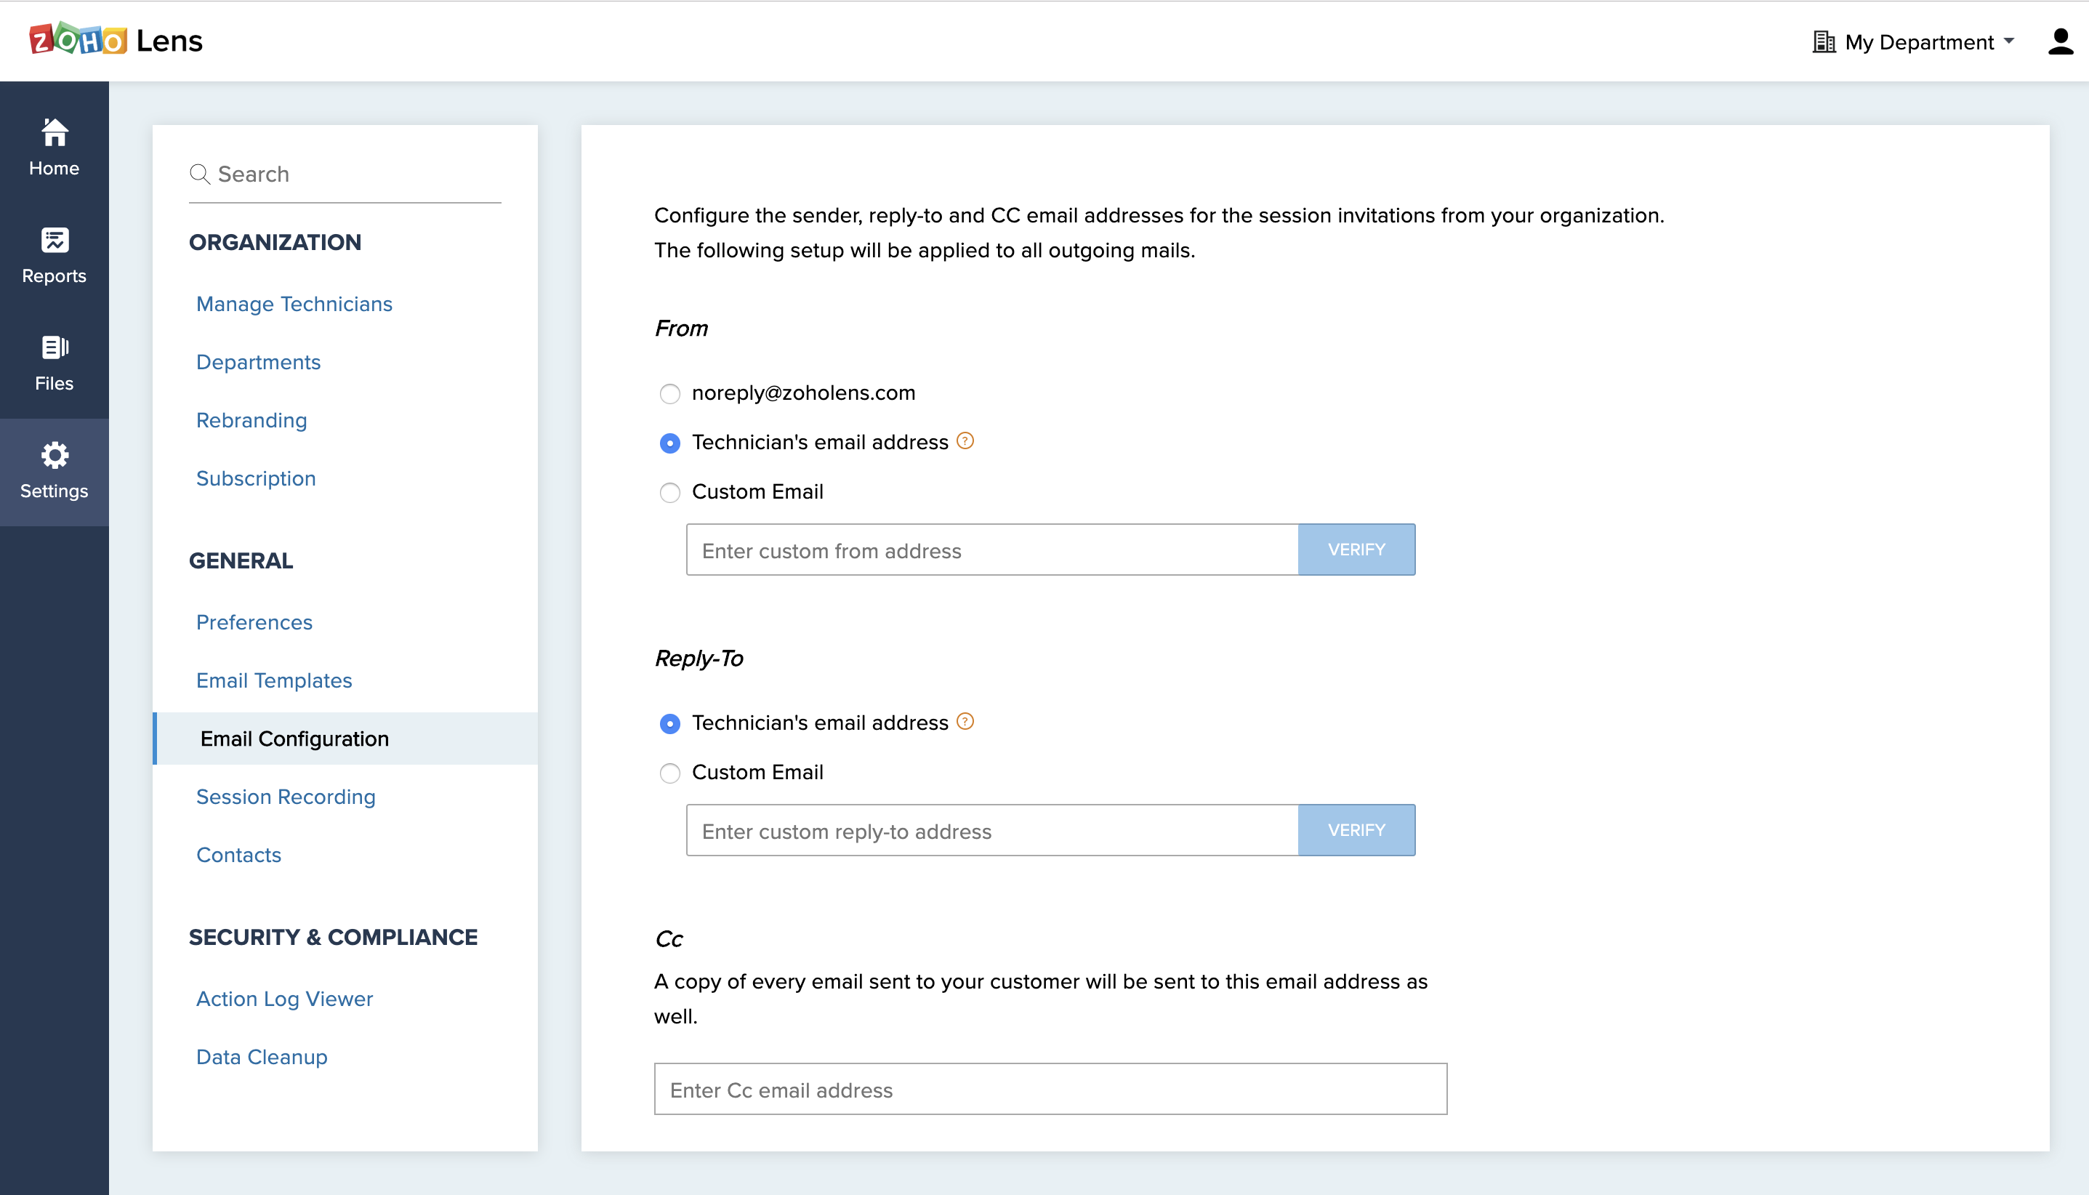
Task: Open Manage Technicians link
Action: tap(294, 304)
